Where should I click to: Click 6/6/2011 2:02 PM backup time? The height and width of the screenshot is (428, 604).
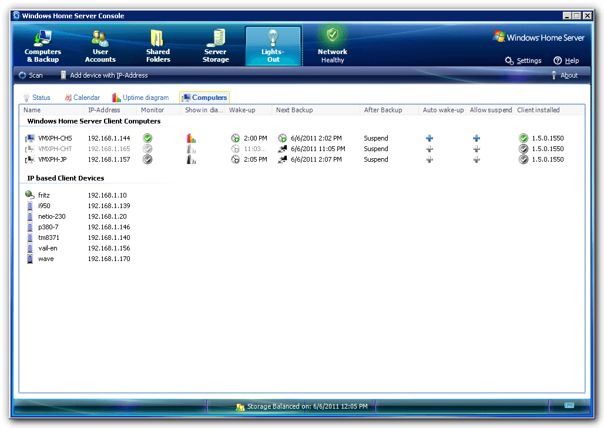316,138
